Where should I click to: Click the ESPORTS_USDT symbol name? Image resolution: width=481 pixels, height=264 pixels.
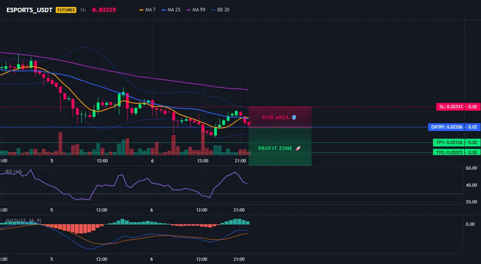29,10
